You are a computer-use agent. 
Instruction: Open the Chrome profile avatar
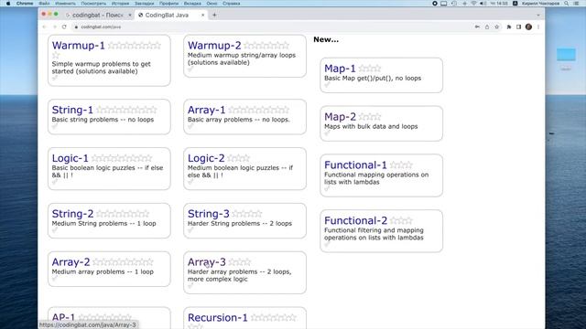528,27
